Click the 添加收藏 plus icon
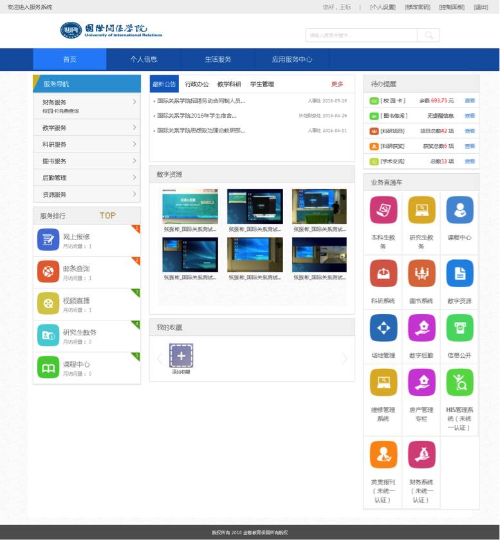This screenshot has width=500, height=540. pyautogui.click(x=181, y=356)
